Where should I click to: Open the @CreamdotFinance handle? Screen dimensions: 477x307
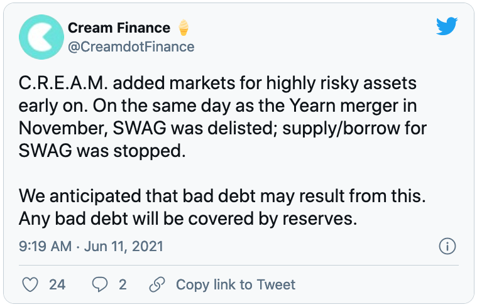tap(131, 47)
